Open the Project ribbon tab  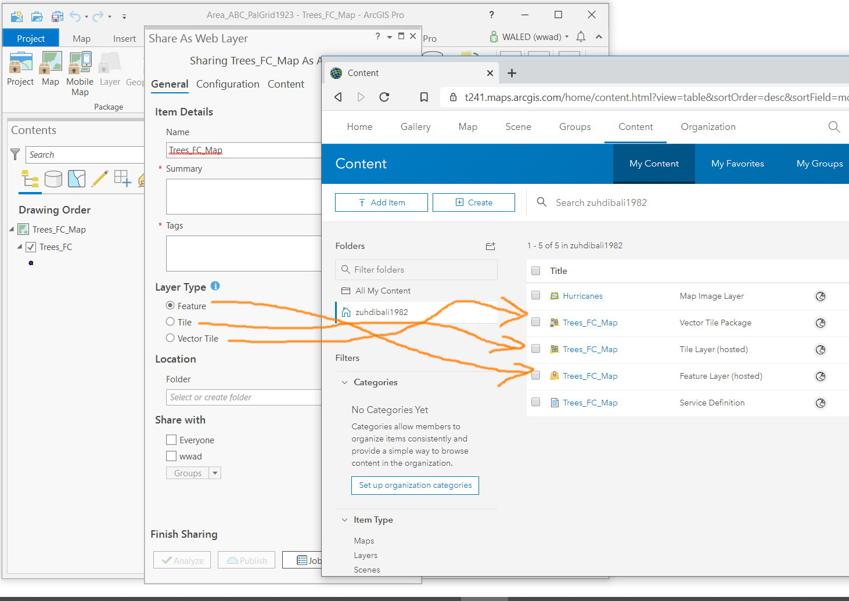(31, 38)
